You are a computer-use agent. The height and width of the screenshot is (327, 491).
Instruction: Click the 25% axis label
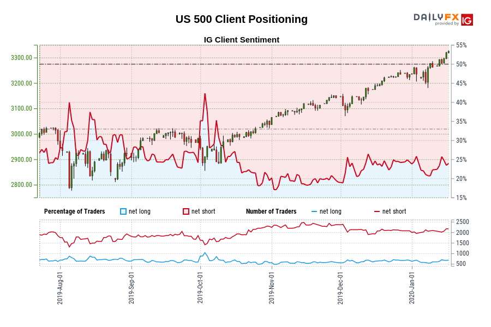pos(461,160)
